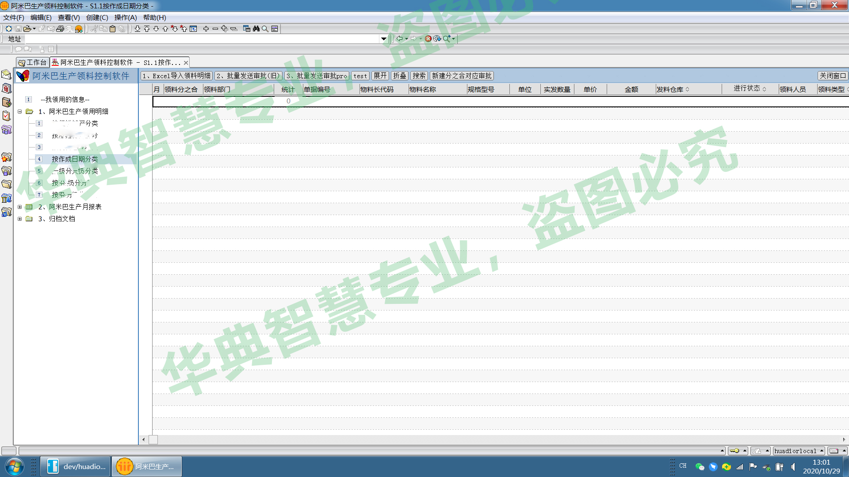Click the Refresh view icon in toolbar

[x=193, y=29]
